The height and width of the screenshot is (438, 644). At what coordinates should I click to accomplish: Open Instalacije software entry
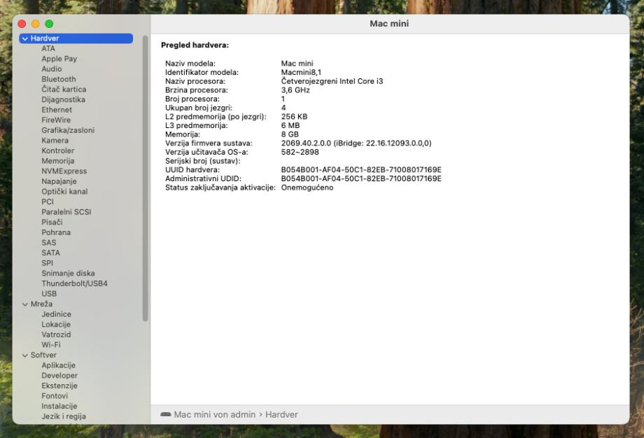click(59, 407)
